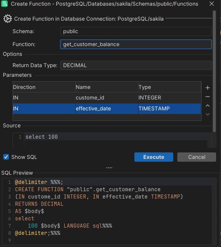Image resolution: width=221 pixels, height=247 pixels.
Task: Select the effective_date parameter name cell
Action: [x=106, y=108]
